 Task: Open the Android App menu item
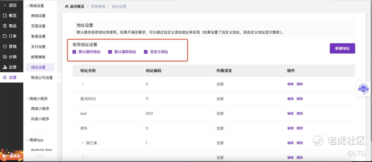coord(42,150)
